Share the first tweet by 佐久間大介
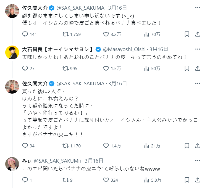 tap(198, 34)
